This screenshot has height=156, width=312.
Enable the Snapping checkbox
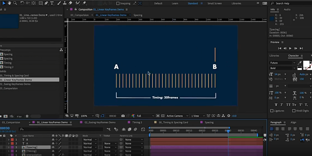click(x=118, y=3)
